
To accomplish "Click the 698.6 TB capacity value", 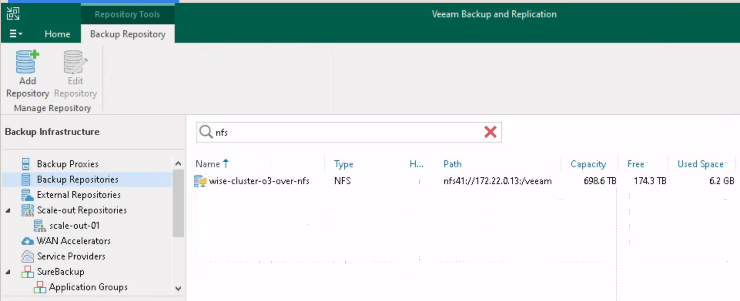I will 600,181.
